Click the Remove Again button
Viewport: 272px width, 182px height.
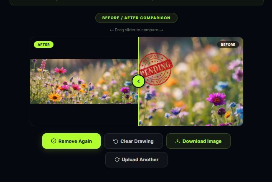pos(71,141)
